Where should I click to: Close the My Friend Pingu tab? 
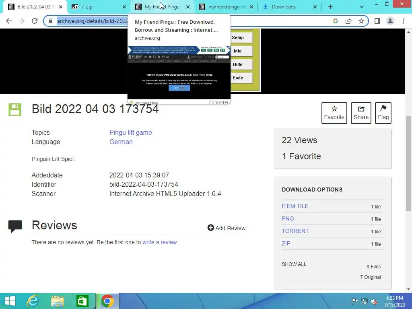pos(188,7)
